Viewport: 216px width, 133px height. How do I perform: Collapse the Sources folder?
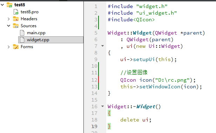(8, 26)
